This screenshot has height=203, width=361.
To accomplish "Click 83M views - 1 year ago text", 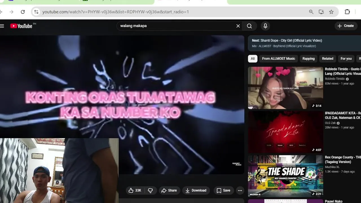I will pos(339,83).
